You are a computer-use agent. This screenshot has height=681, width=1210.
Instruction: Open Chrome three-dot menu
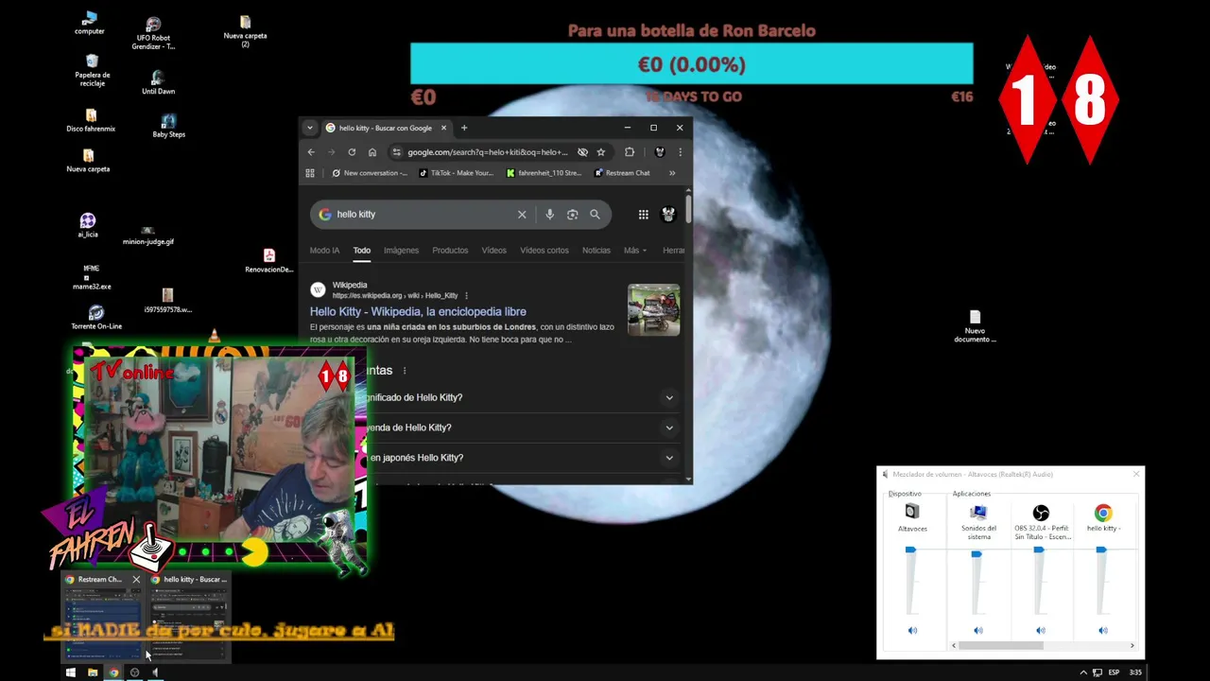coord(680,152)
